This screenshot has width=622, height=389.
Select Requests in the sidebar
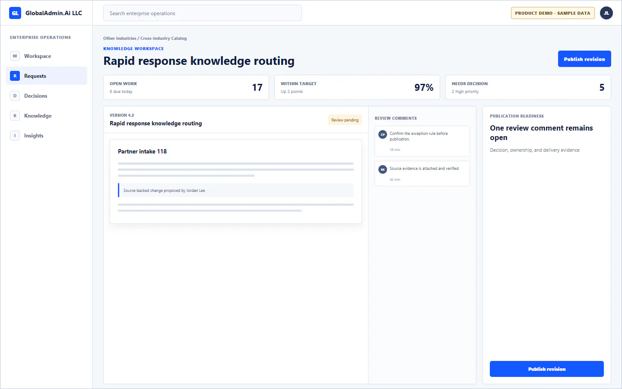coord(46,76)
